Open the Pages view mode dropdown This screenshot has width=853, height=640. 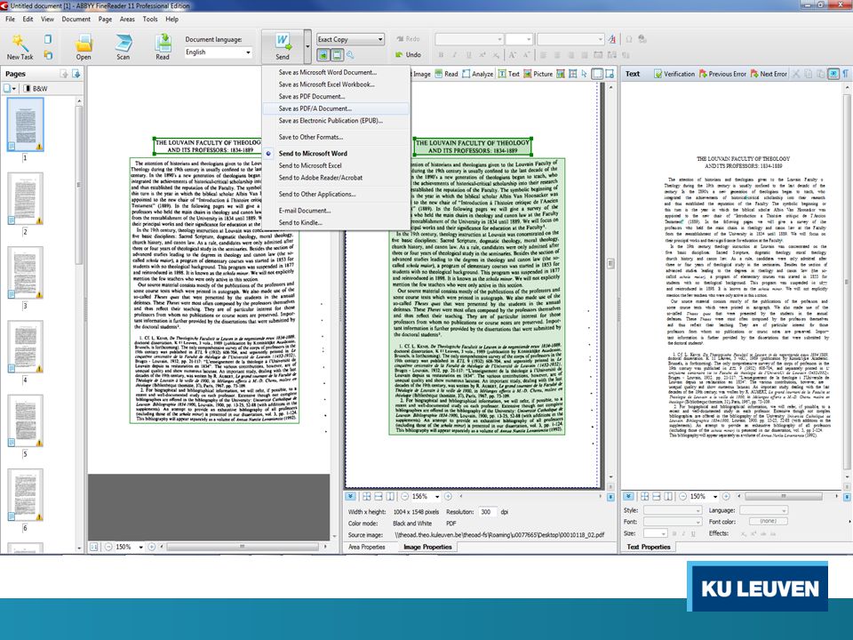pos(10,88)
